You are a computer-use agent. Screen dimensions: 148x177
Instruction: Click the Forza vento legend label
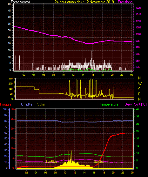tap(20, 2)
